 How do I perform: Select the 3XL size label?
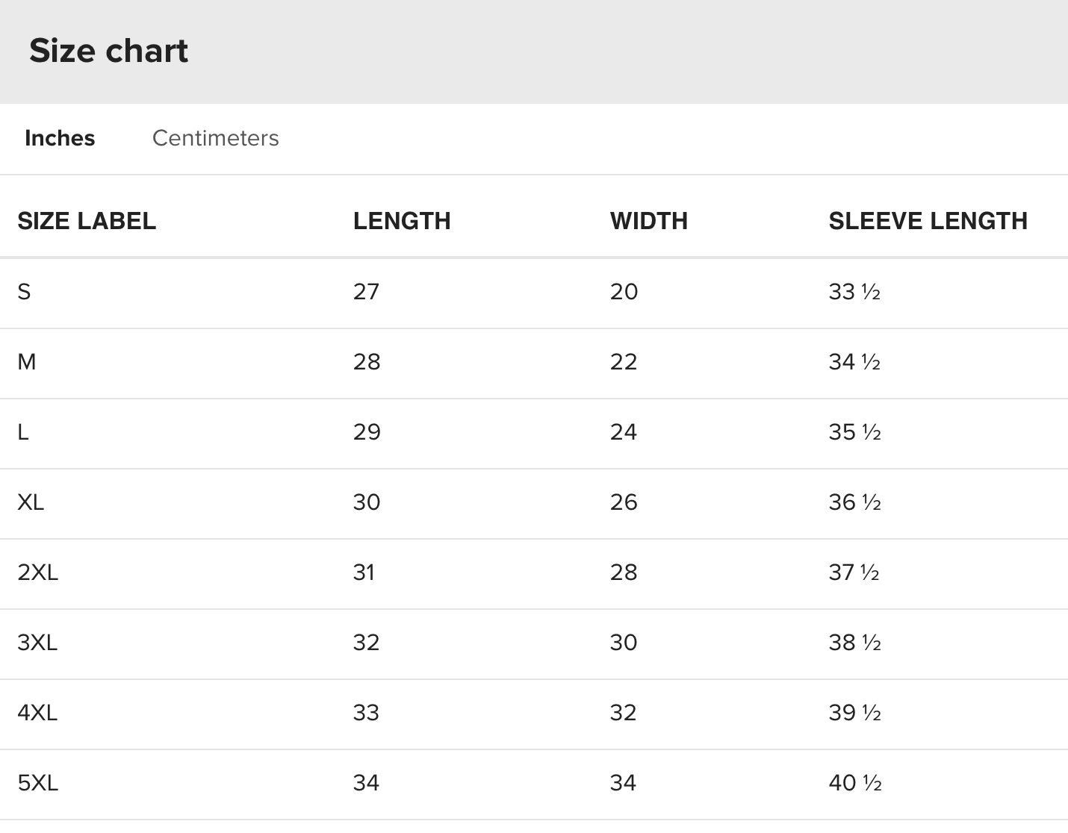pos(37,643)
